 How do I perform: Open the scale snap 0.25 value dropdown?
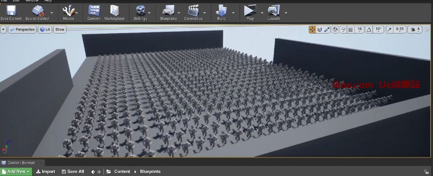400,29
